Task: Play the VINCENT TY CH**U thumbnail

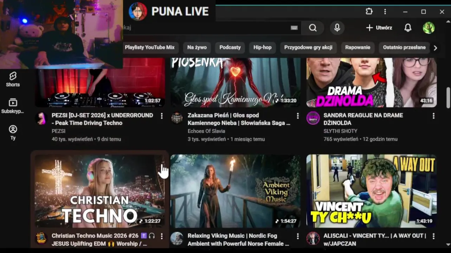Action: point(372,191)
